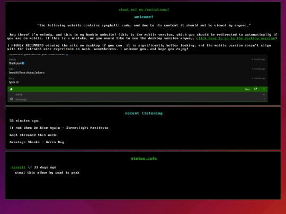The image size is (286, 214).
Task: Visit aerabit's status.cafe profile link
Action: (x=19, y=168)
